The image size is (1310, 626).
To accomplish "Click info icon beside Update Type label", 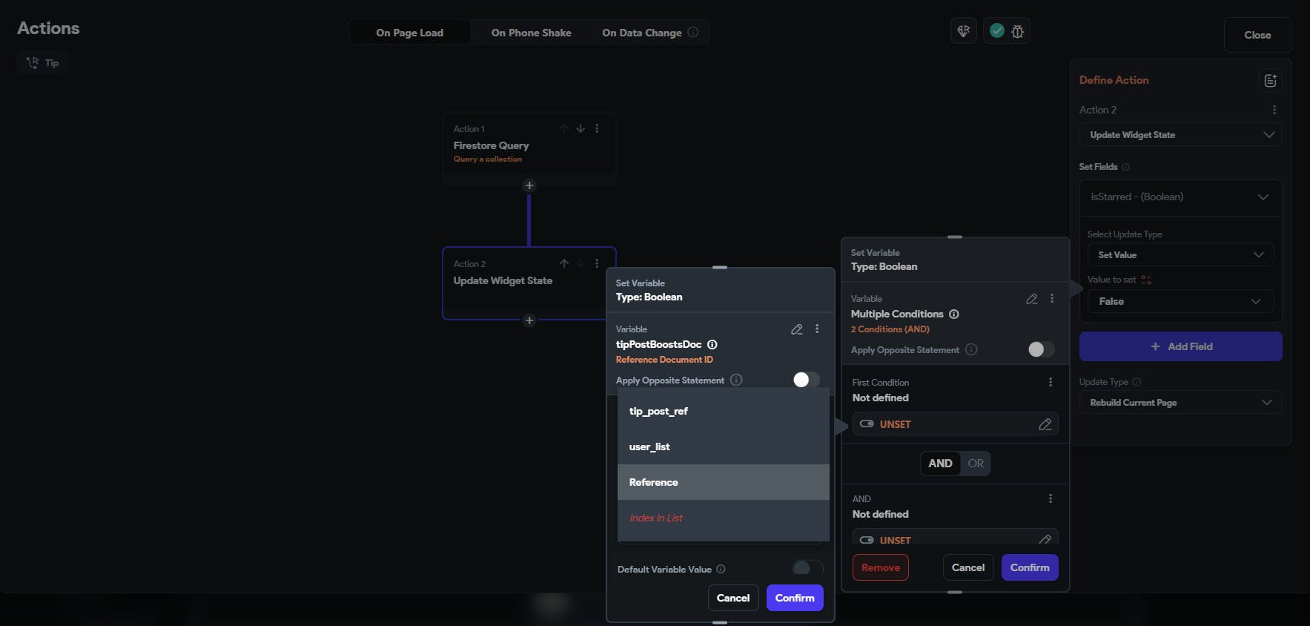I will click(x=1137, y=382).
